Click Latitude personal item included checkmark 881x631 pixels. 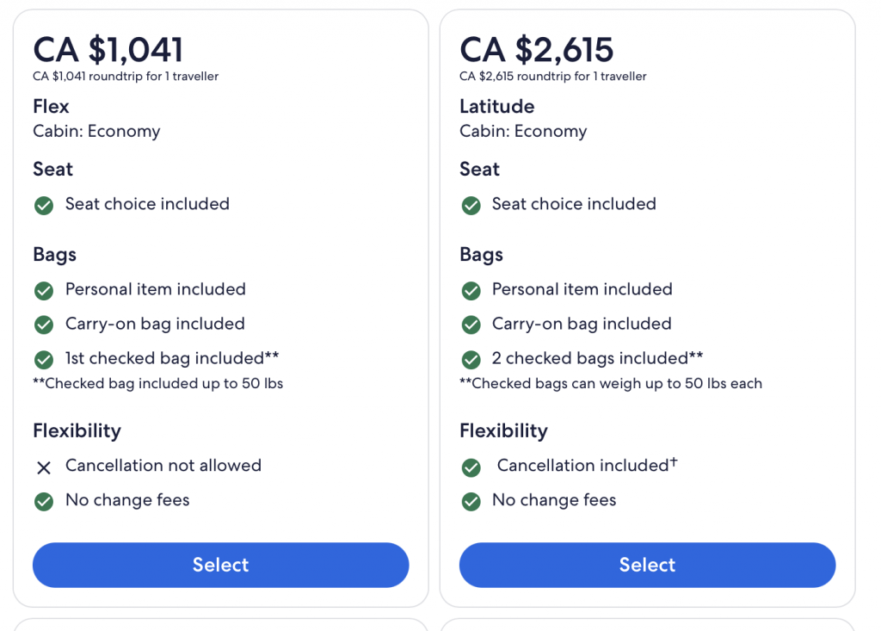(471, 291)
